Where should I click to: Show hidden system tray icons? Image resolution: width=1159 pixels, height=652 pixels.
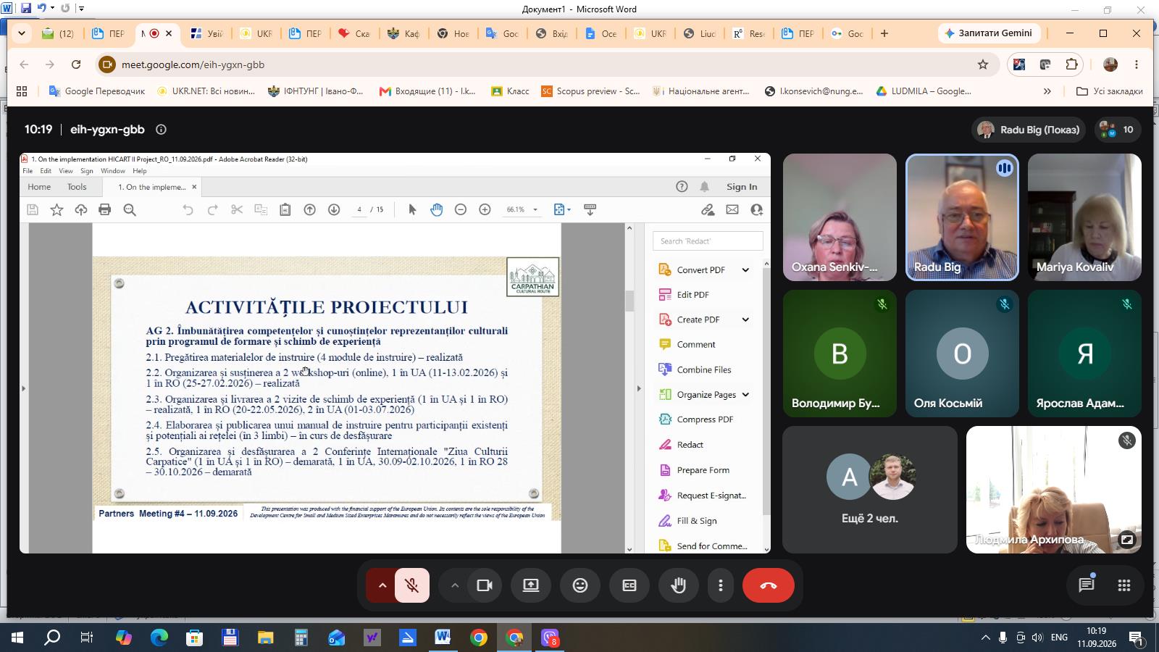(x=985, y=638)
